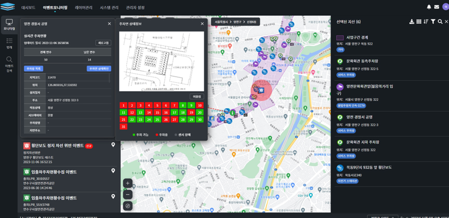Viewport: 449px width, 218px height.
Task: Click location pin of 횡단보도 정지 차선 위반 event
Action: click(113, 145)
